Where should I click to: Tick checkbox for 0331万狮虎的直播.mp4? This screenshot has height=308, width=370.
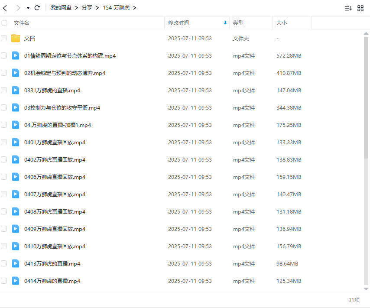(x=4, y=90)
